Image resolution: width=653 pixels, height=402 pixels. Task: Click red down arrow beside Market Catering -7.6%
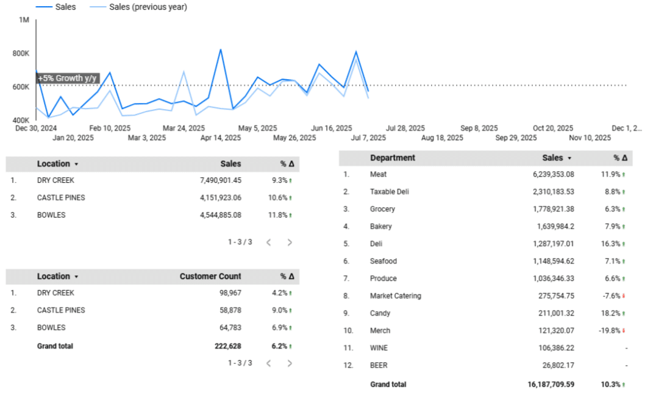(624, 297)
